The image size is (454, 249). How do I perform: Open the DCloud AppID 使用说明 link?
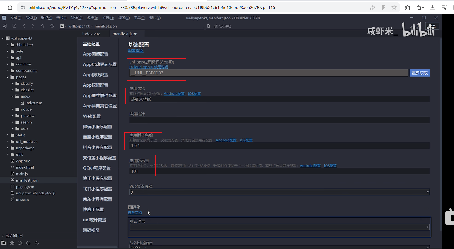[149, 67]
